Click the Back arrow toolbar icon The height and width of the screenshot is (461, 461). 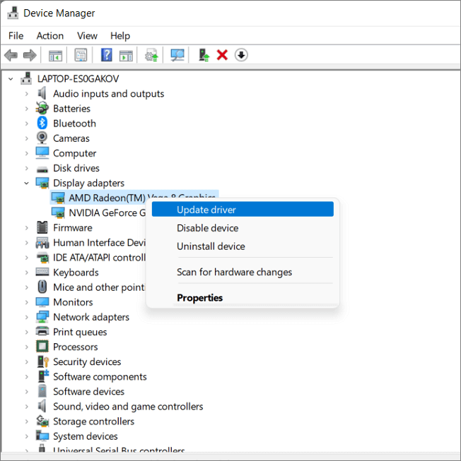[x=11, y=55]
